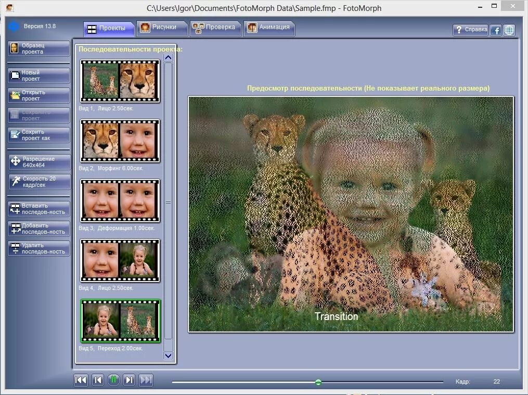
Task: Select sequence Вид 4 baby face thumbnail
Action: click(120, 261)
